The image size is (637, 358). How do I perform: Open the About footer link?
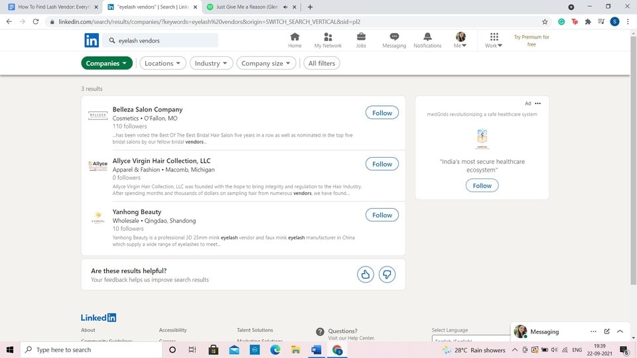click(88, 330)
